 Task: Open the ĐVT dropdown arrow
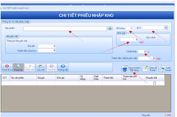[x=166, y=27]
